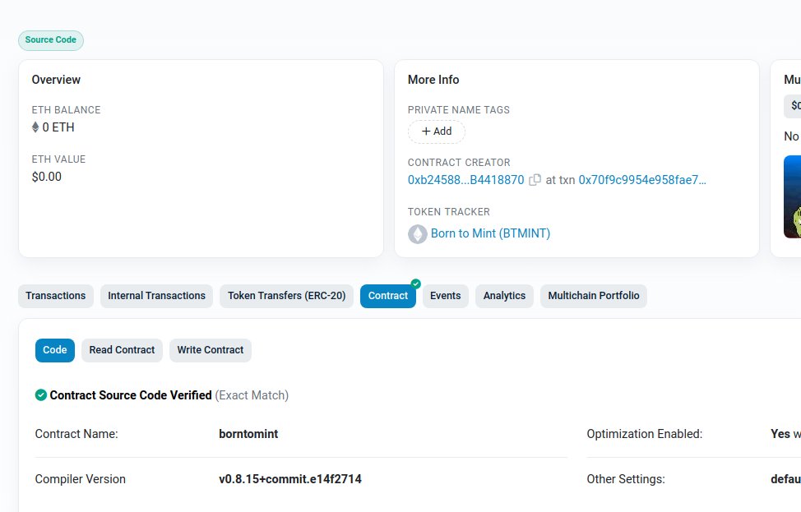The width and height of the screenshot is (801, 512).
Task: Switch to the Transactions tab
Action: tap(56, 296)
